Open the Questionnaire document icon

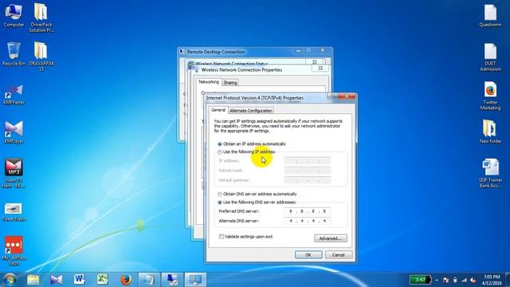point(490,16)
